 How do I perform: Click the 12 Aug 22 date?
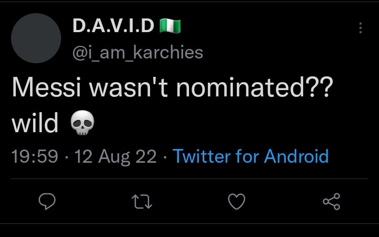click(115, 157)
